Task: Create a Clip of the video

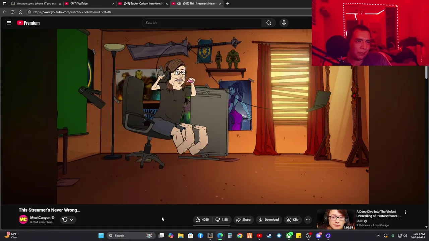Action: click(x=292, y=220)
